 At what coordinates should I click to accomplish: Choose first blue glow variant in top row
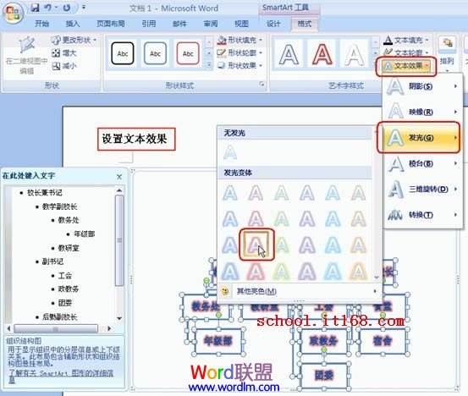(x=230, y=193)
